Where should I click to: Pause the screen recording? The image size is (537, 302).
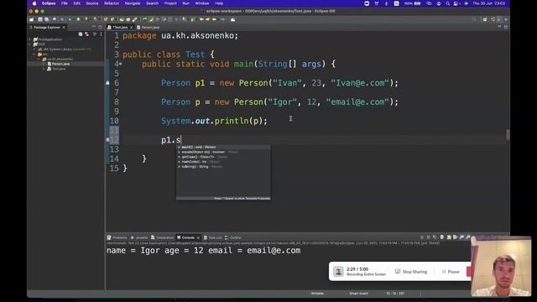pyautogui.click(x=451, y=272)
